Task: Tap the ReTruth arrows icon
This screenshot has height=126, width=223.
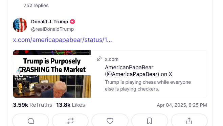Action: point(70,121)
